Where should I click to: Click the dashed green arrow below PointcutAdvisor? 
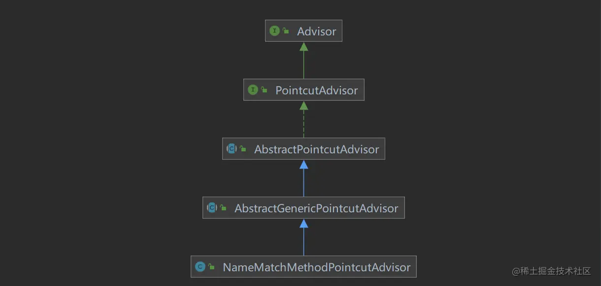coord(303,119)
